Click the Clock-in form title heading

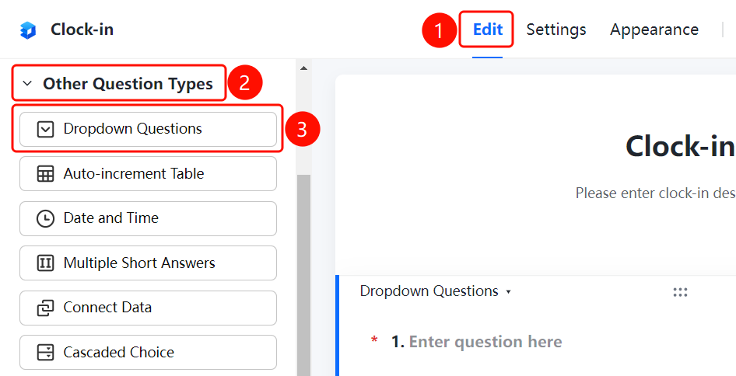(680, 146)
